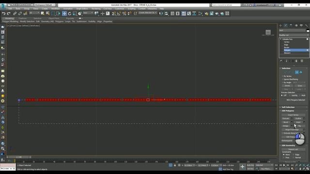
Task: Select Edge sub-object level in stack
Action: click(x=286, y=45)
